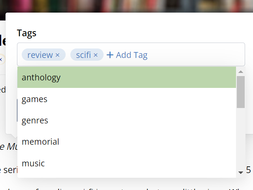The width and height of the screenshot is (253, 190).
Task: Remove the scifi tag with its × icon
Action: pyautogui.click(x=96, y=55)
